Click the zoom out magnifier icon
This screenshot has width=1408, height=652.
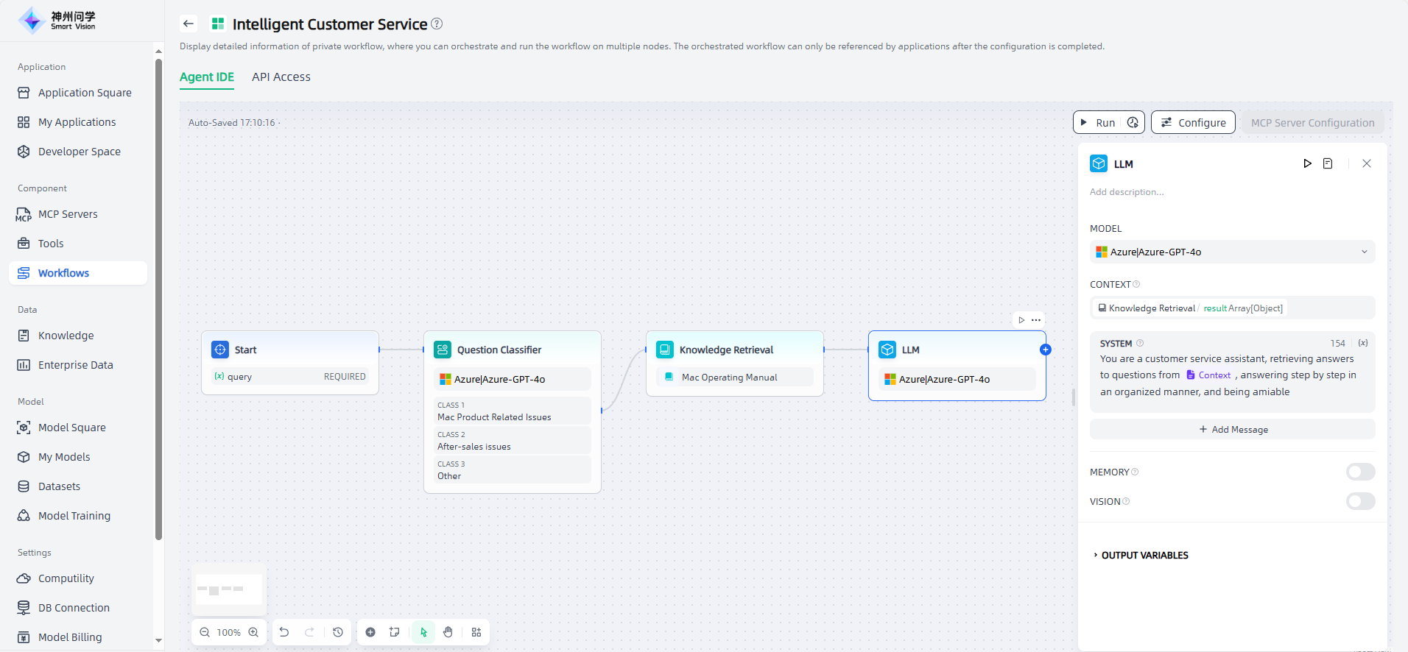(205, 632)
